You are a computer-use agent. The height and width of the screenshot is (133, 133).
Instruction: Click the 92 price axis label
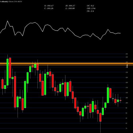pyautogui.click(x=127, y=113)
